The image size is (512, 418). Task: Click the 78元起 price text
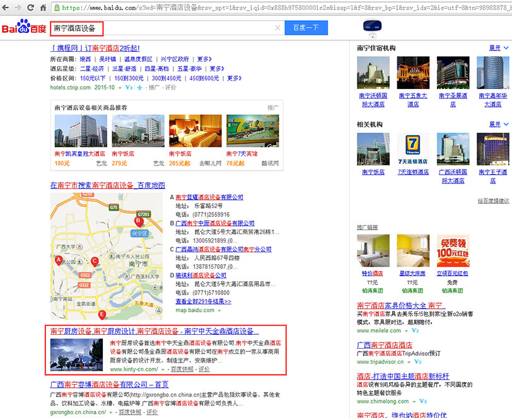(x=235, y=163)
